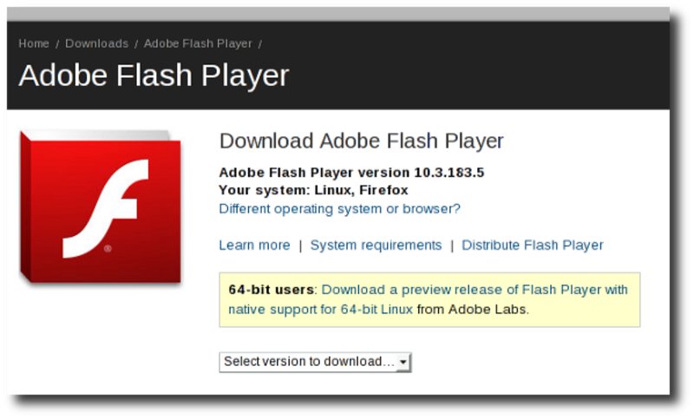Click the 'Download Adobe Flash Player' heading
Viewport: 694px width, 419px height.
coord(361,141)
